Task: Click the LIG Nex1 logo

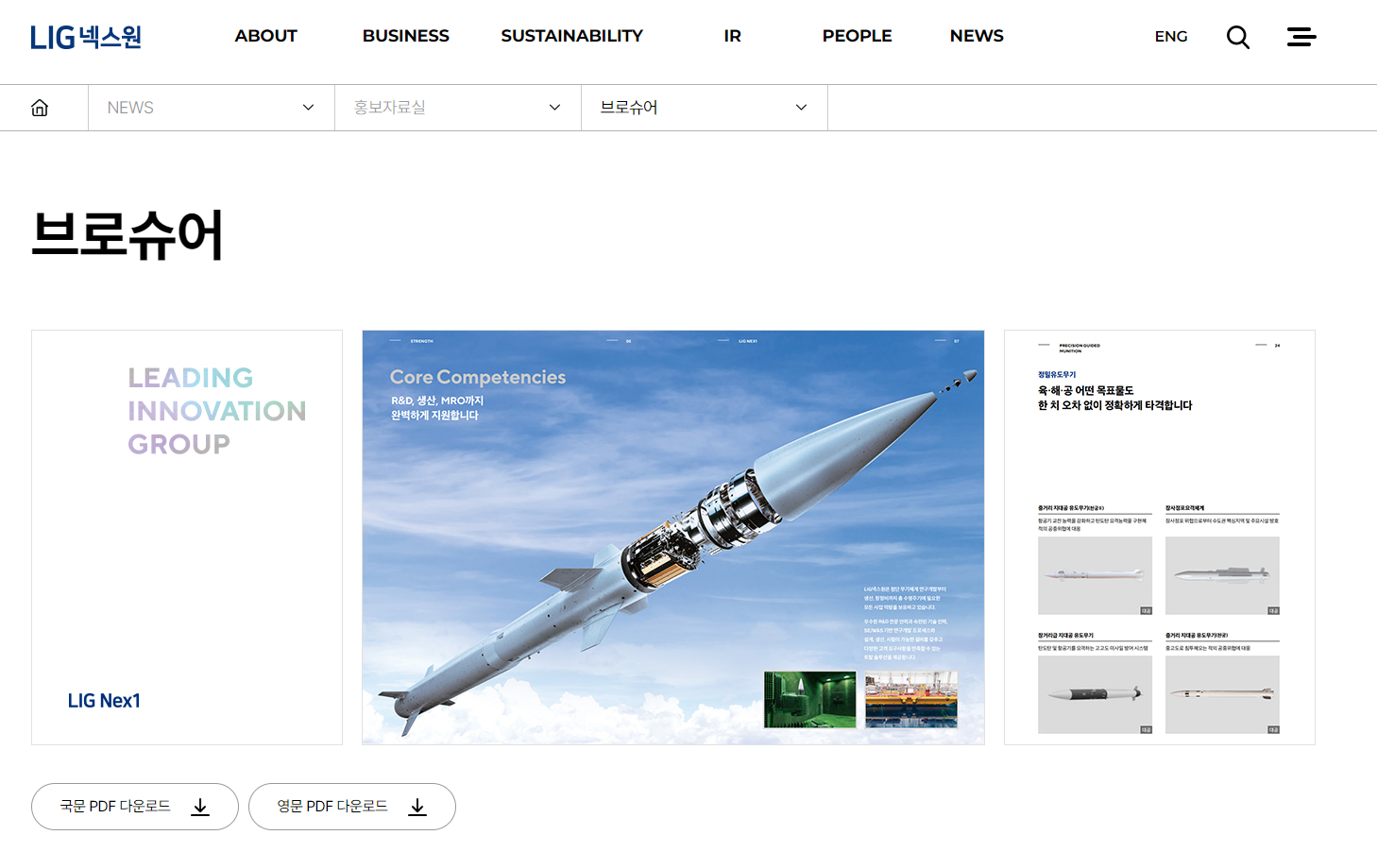Action: pyautogui.click(x=86, y=37)
